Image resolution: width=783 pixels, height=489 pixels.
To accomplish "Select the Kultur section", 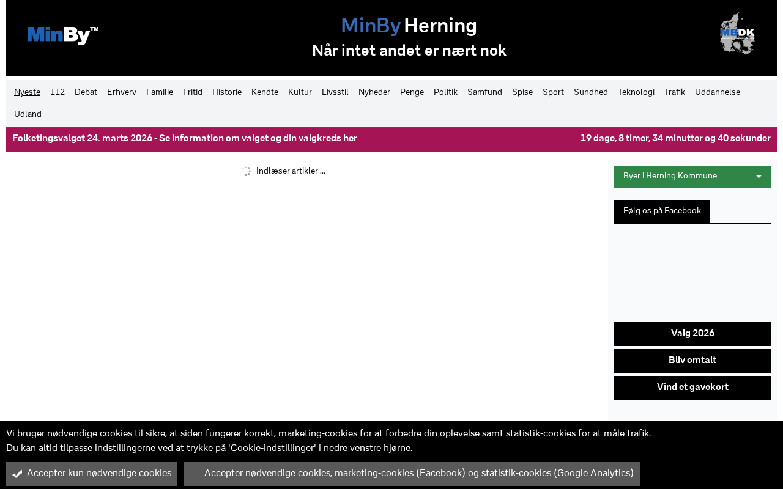I will 300,92.
